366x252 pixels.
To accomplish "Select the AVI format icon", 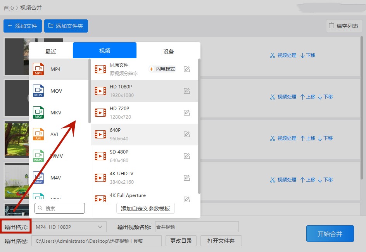I will pyautogui.click(x=39, y=135).
